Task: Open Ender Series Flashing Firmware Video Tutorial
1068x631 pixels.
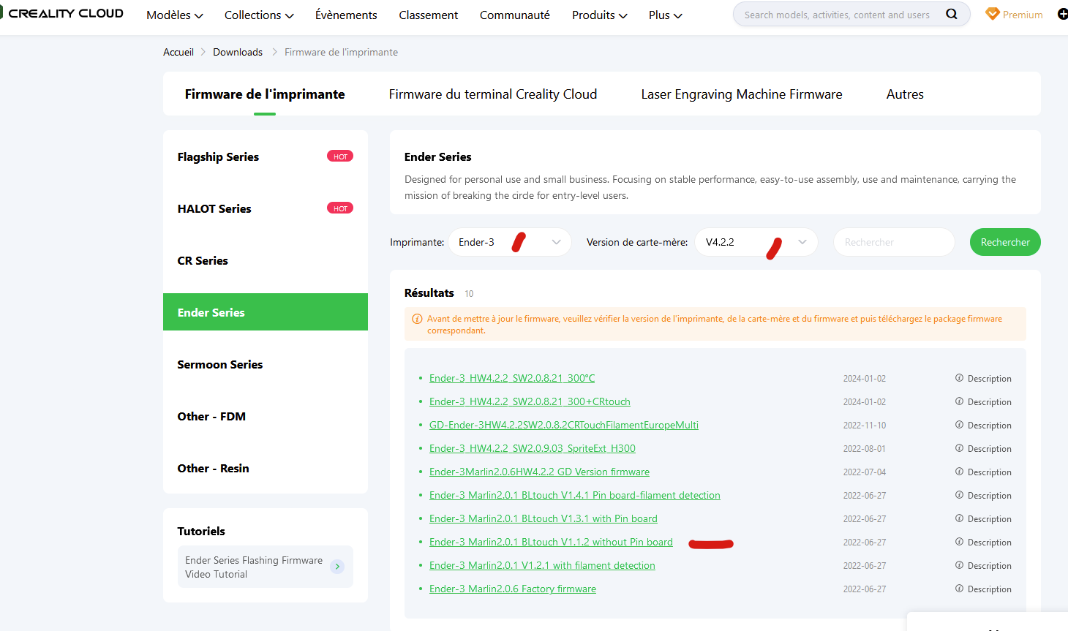Action: pos(266,567)
